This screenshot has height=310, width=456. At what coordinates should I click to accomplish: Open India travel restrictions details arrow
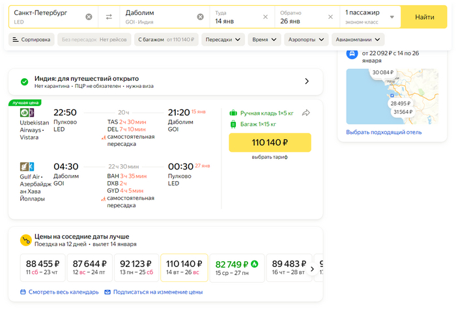point(307,81)
